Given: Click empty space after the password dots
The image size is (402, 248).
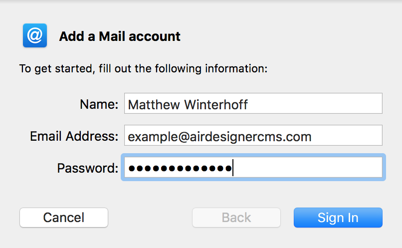Looking at the screenshot, I should pos(309,168).
